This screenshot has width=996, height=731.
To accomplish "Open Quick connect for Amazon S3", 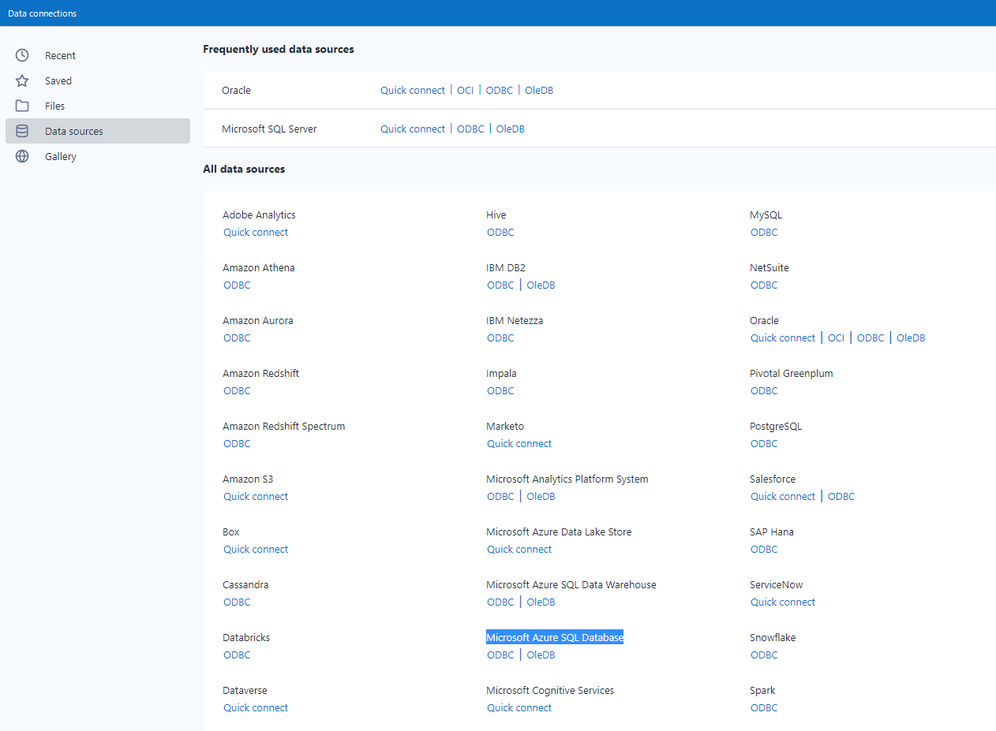I will click(256, 496).
